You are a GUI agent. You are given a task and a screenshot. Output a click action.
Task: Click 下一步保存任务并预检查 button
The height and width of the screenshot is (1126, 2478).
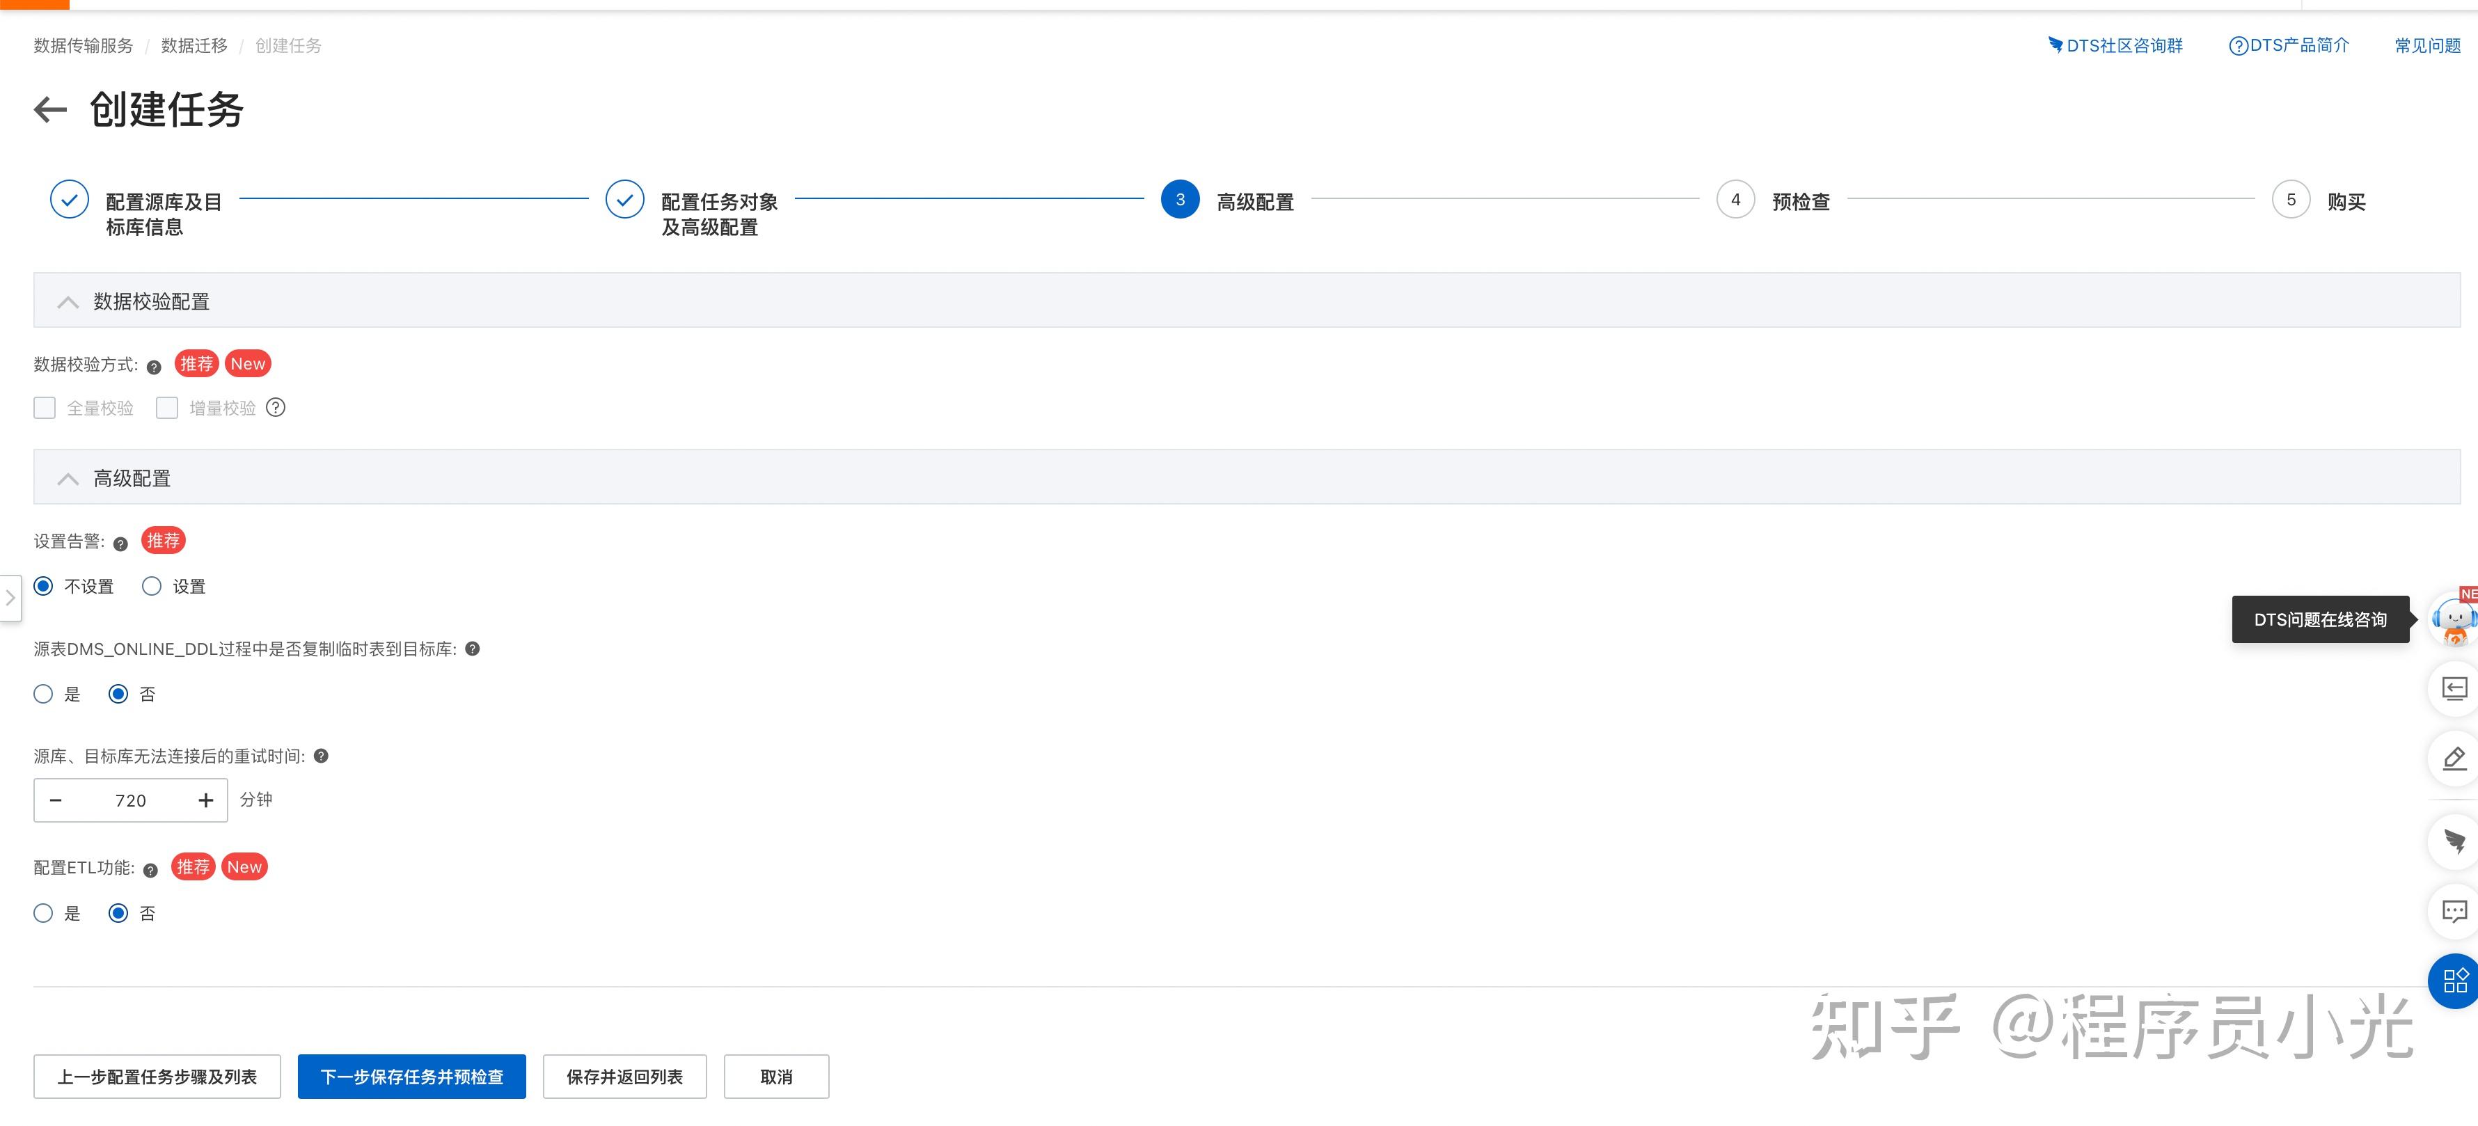click(x=411, y=1076)
